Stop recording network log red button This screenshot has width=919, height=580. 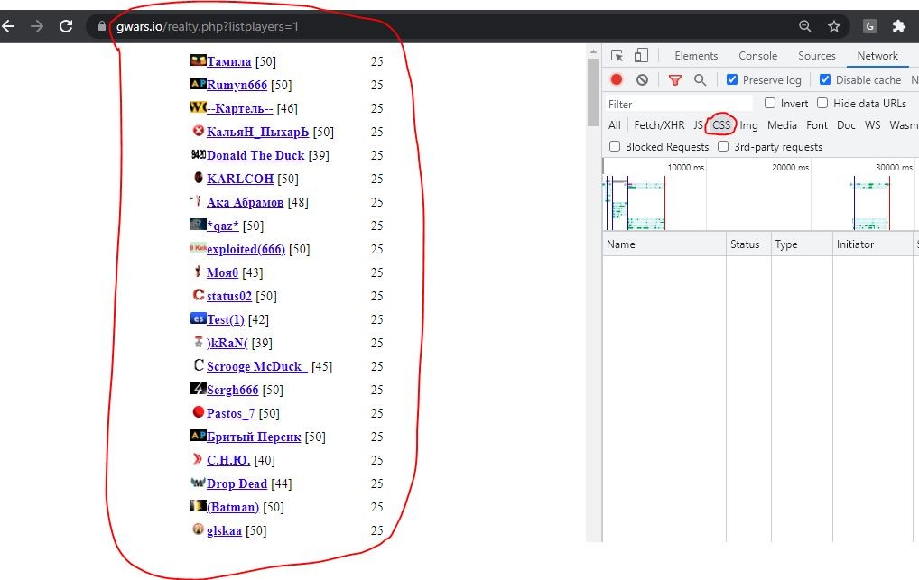[x=617, y=79]
